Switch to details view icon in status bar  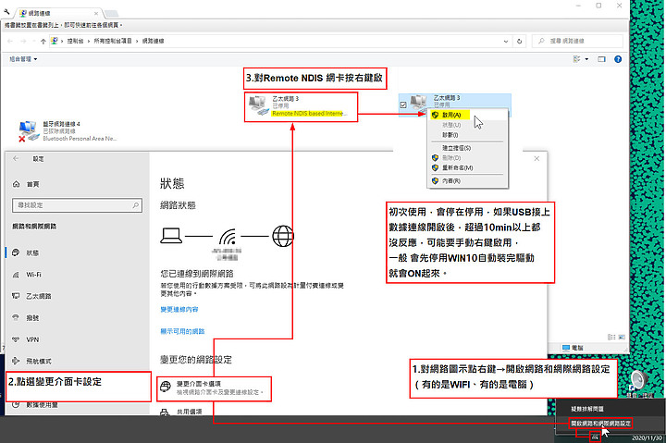[611, 338]
